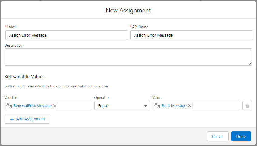The image size is (257, 146).
Task: Clear the Fault Message value pill
Action: click(190, 106)
